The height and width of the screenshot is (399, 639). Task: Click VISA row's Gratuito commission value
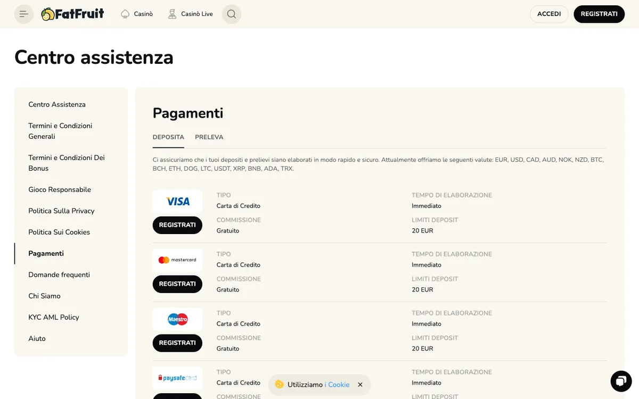coord(228,231)
